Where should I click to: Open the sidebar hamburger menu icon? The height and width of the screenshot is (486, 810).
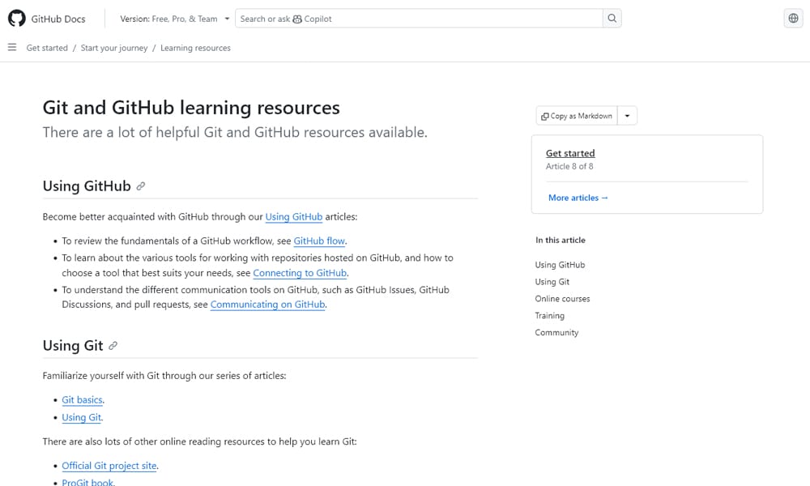(x=12, y=48)
